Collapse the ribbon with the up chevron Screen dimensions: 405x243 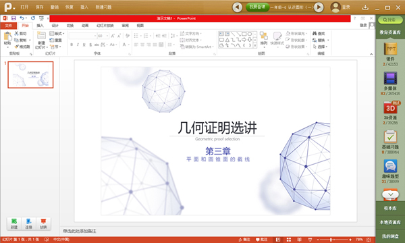(371, 54)
